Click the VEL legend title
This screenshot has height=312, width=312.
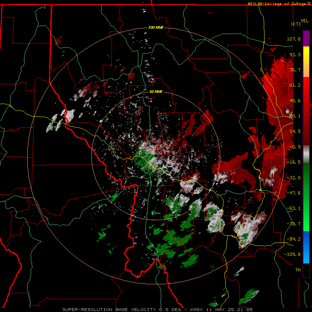point(304,20)
